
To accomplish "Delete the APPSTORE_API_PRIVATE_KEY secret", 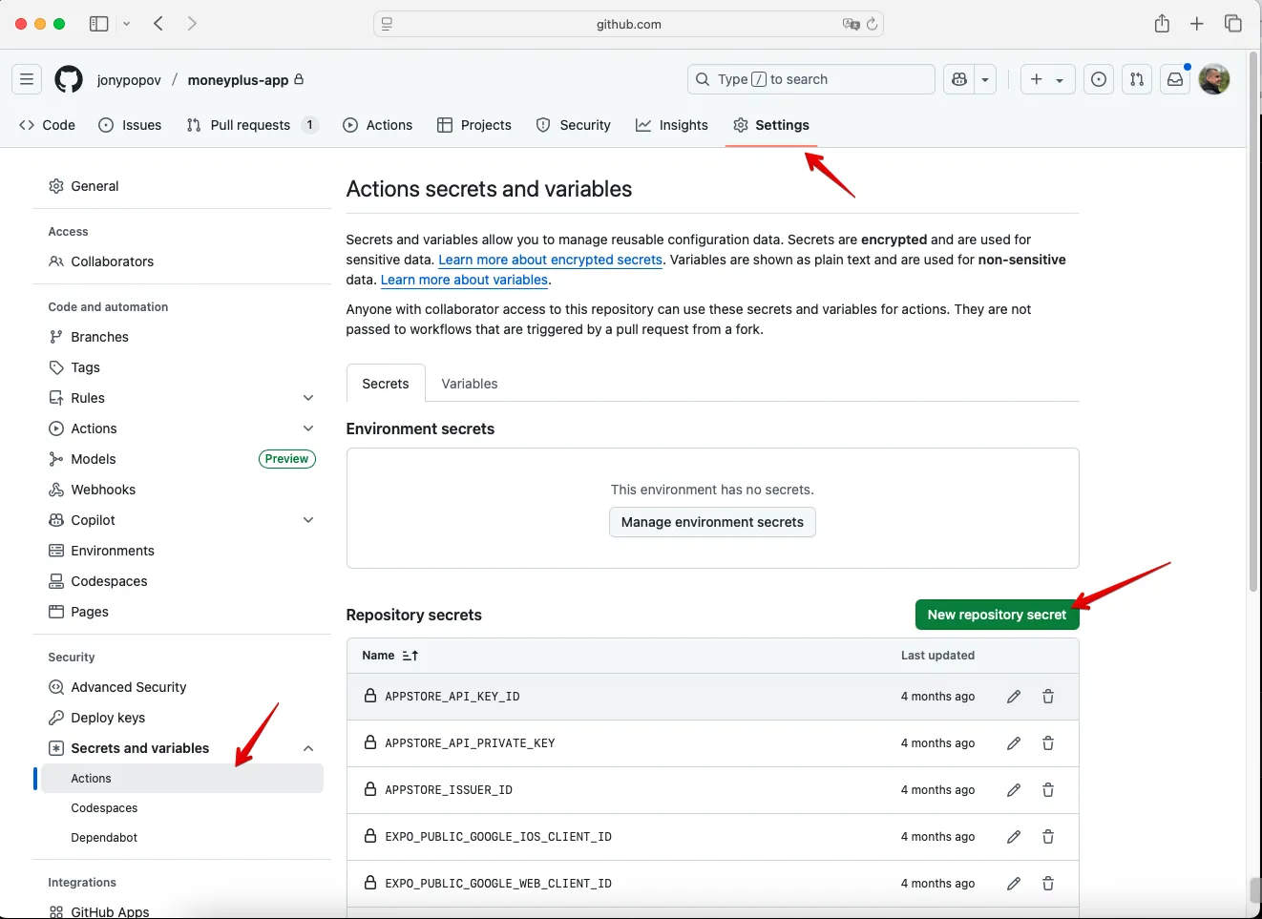I will click(x=1048, y=743).
